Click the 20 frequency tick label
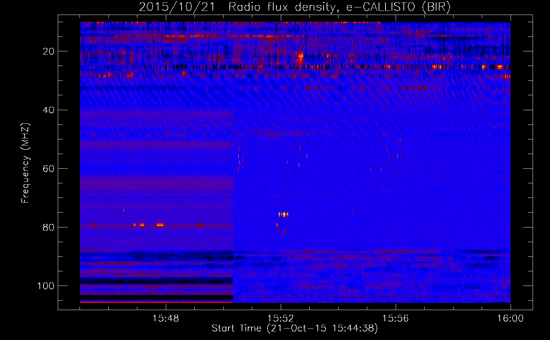The image size is (550, 340). [49, 51]
